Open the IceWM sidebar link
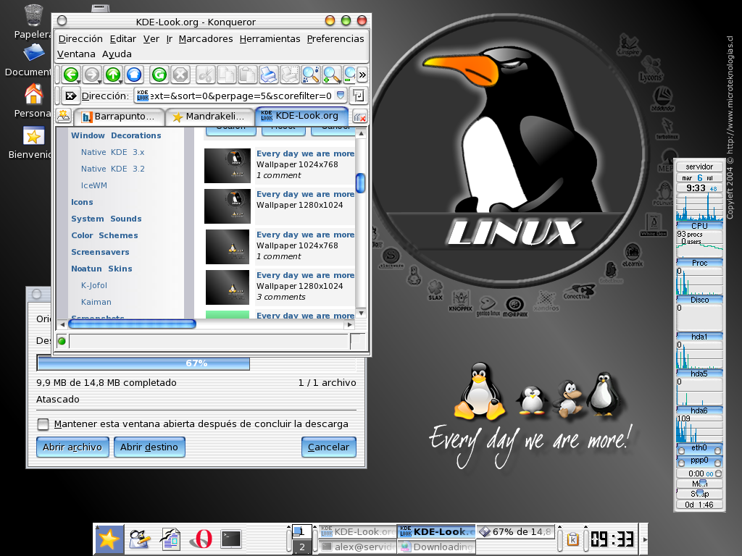This screenshot has height=556, width=742. [x=93, y=185]
